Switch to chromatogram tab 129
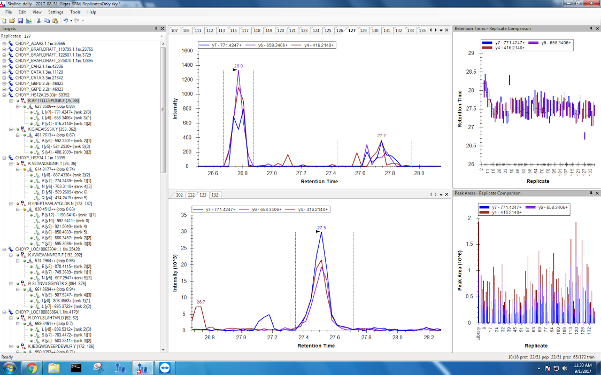This screenshot has width=601, height=375. pos(364,30)
